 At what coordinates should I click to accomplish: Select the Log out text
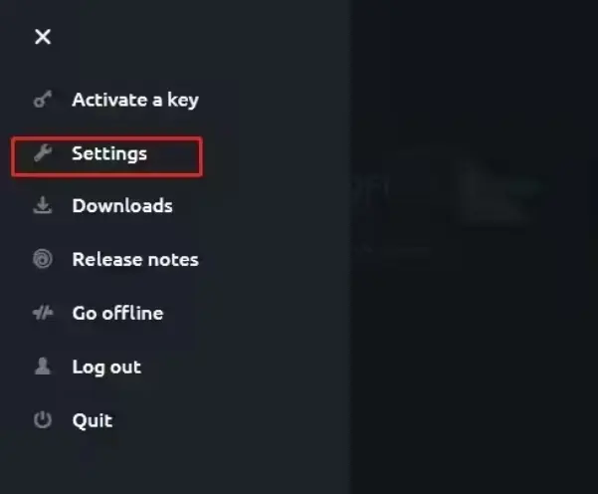point(106,368)
